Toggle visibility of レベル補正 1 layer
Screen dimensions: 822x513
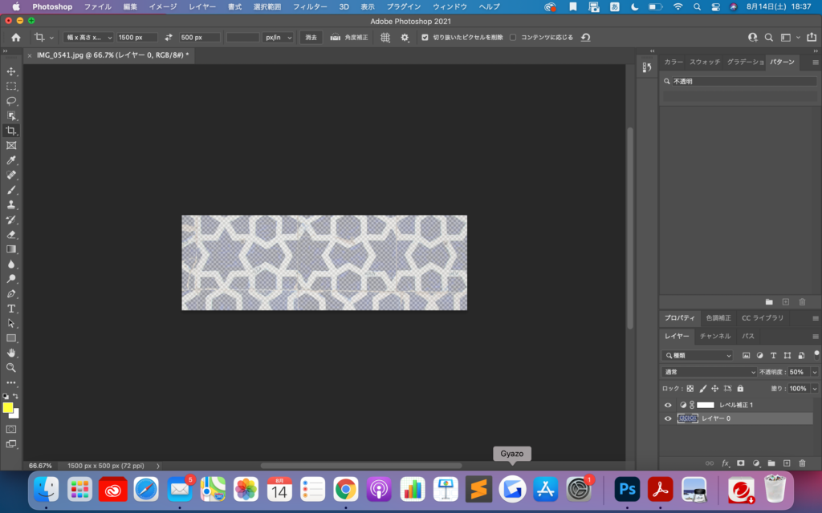coord(668,405)
